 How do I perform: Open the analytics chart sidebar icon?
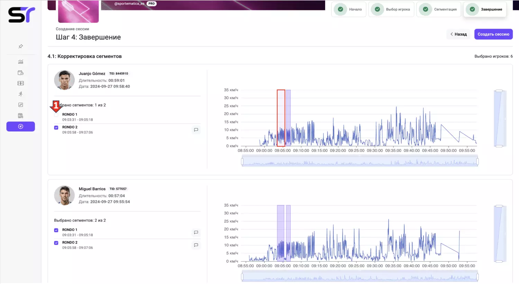point(21,62)
